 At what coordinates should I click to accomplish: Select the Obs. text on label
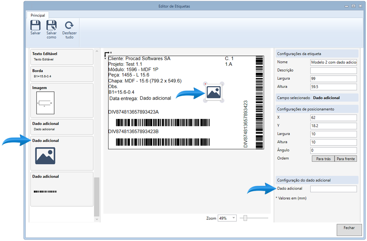point(113,87)
